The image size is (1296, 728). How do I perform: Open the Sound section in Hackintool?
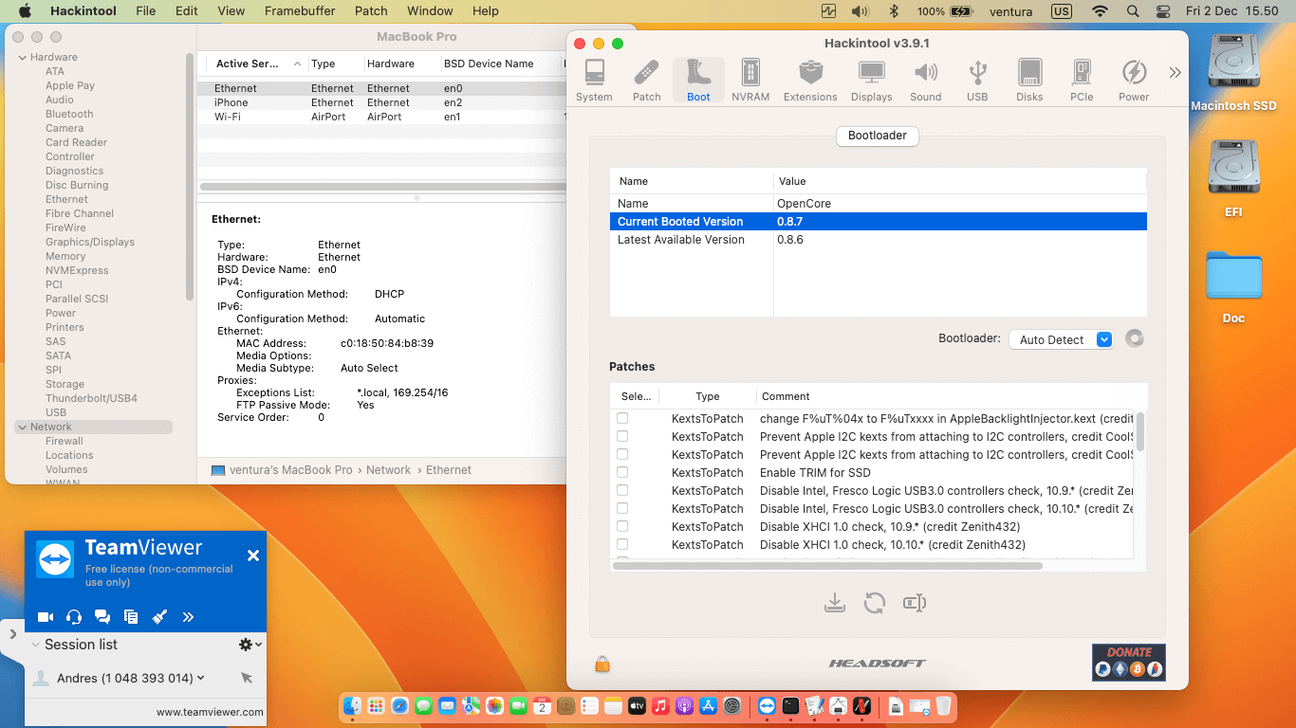pyautogui.click(x=925, y=81)
